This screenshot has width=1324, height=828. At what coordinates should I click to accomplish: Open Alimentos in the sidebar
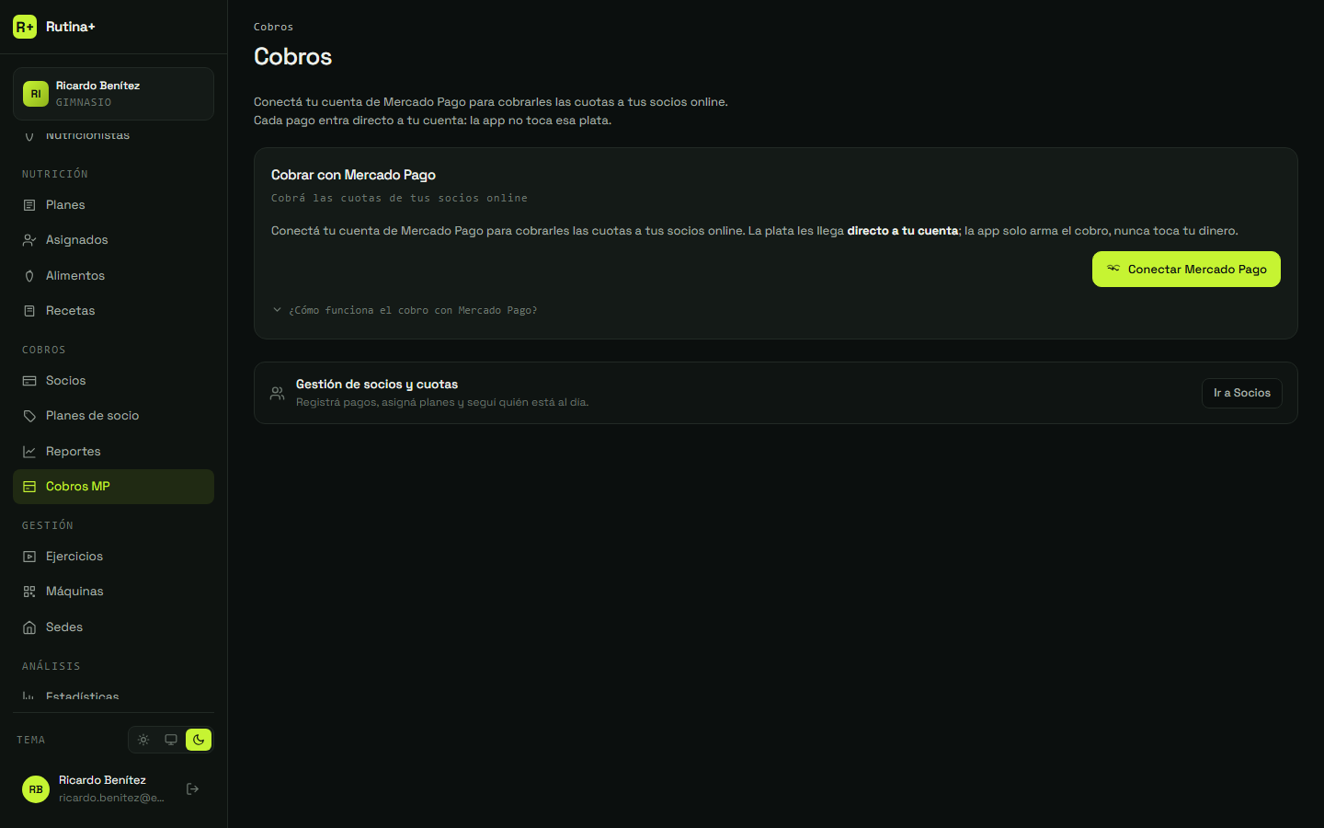point(113,276)
